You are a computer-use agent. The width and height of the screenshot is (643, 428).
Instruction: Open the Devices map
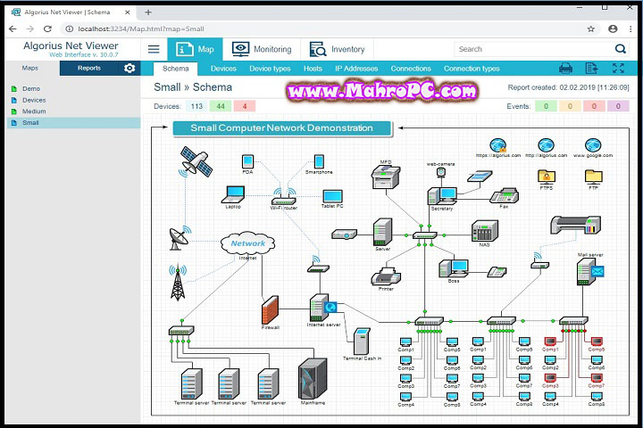coord(34,100)
